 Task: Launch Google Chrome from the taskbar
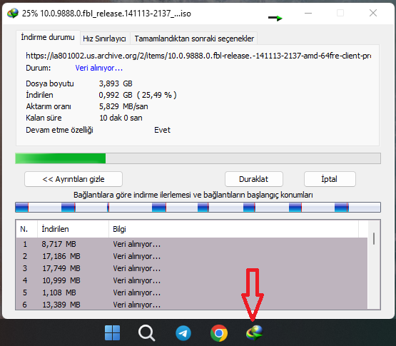[219, 333]
